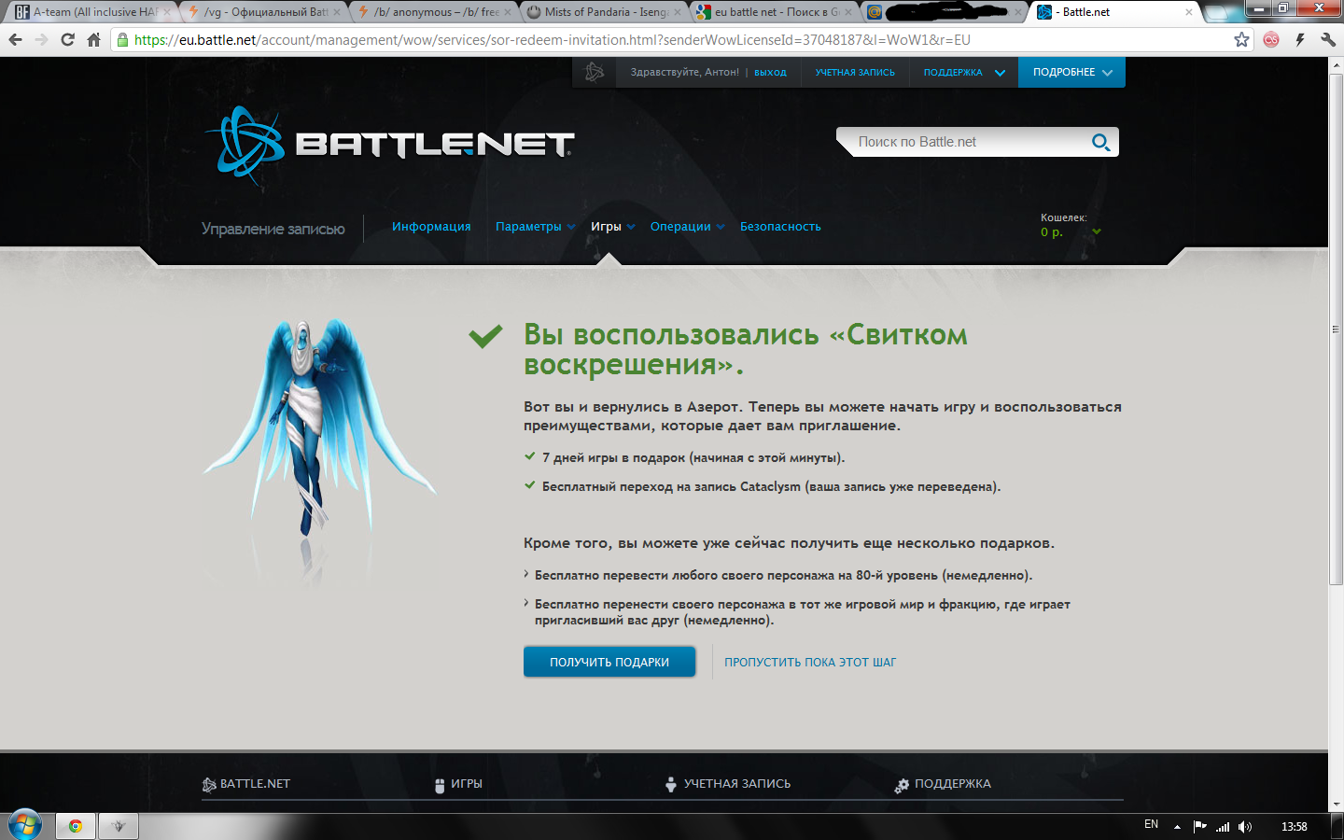Viewport: 1344px width, 840px height.
Task: Close the Battle.net browser tab
Action: coord(1188,12)
